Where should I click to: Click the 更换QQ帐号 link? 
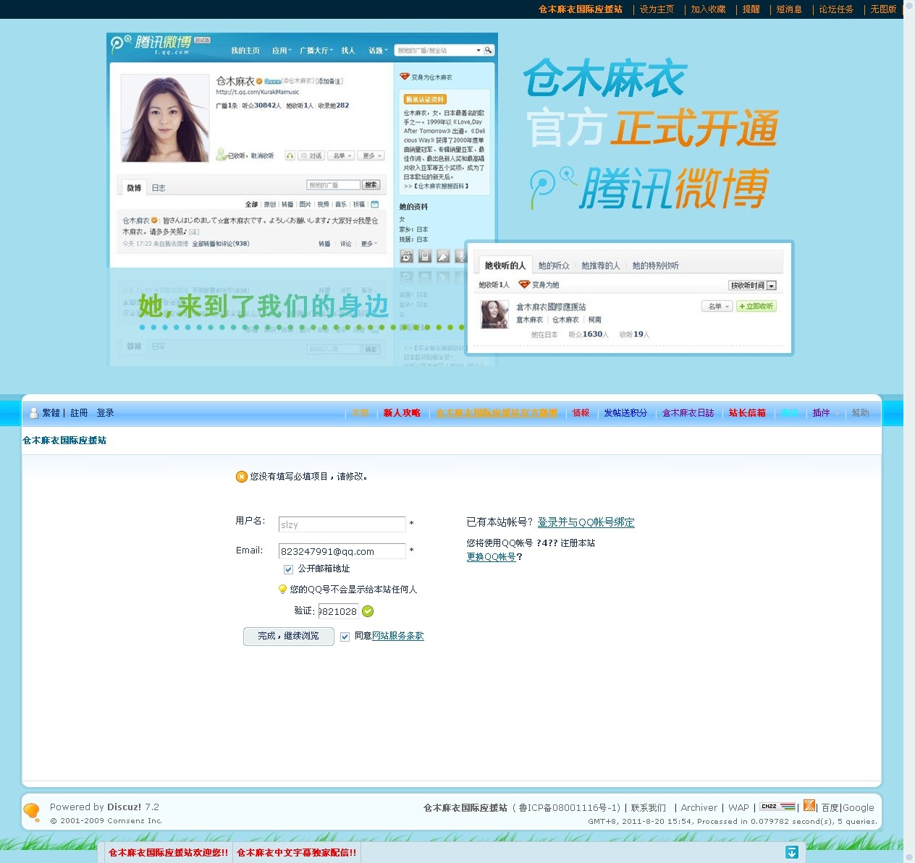pyautogui.click(x=491, y=557)
